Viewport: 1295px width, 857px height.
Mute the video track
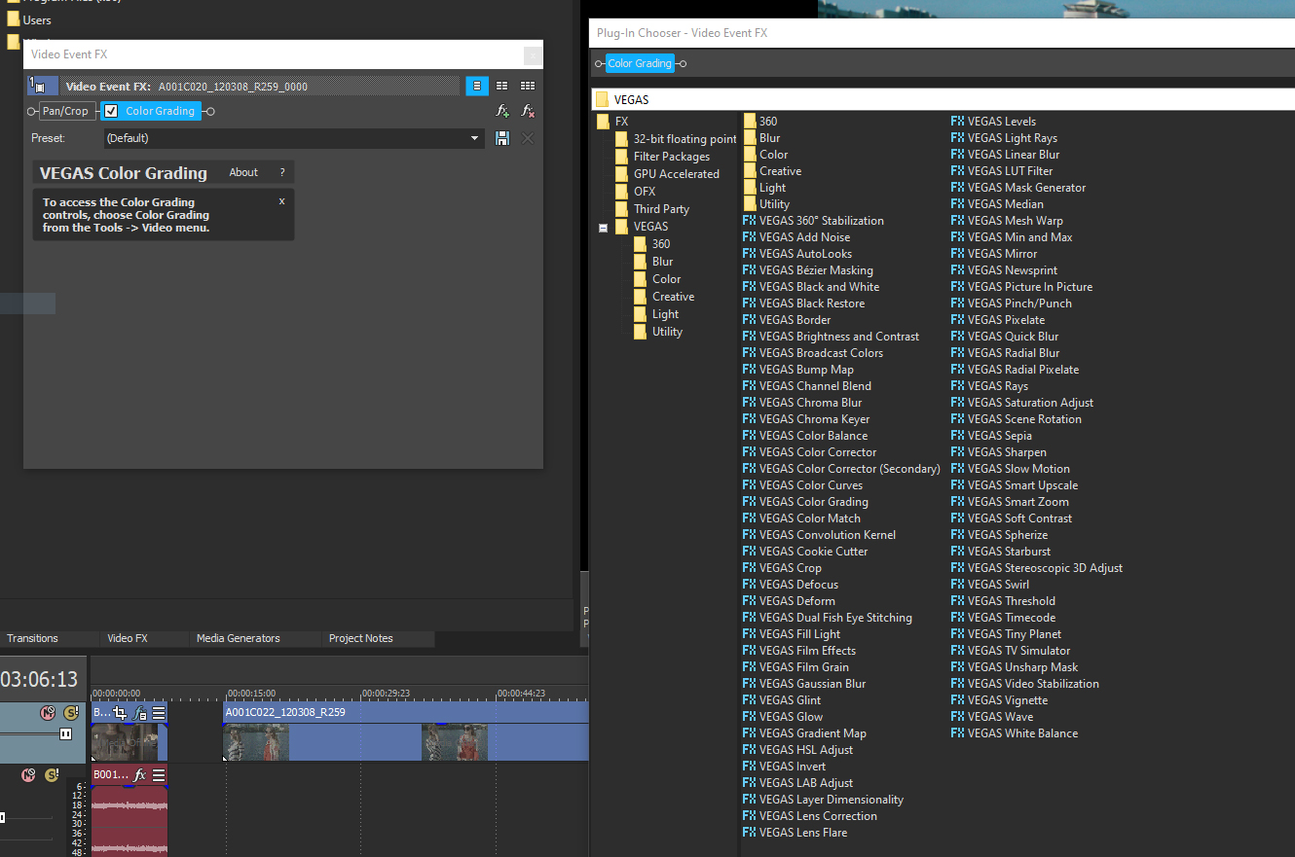coord(47,713)
